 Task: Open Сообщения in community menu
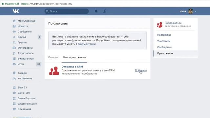coord(164,47)
